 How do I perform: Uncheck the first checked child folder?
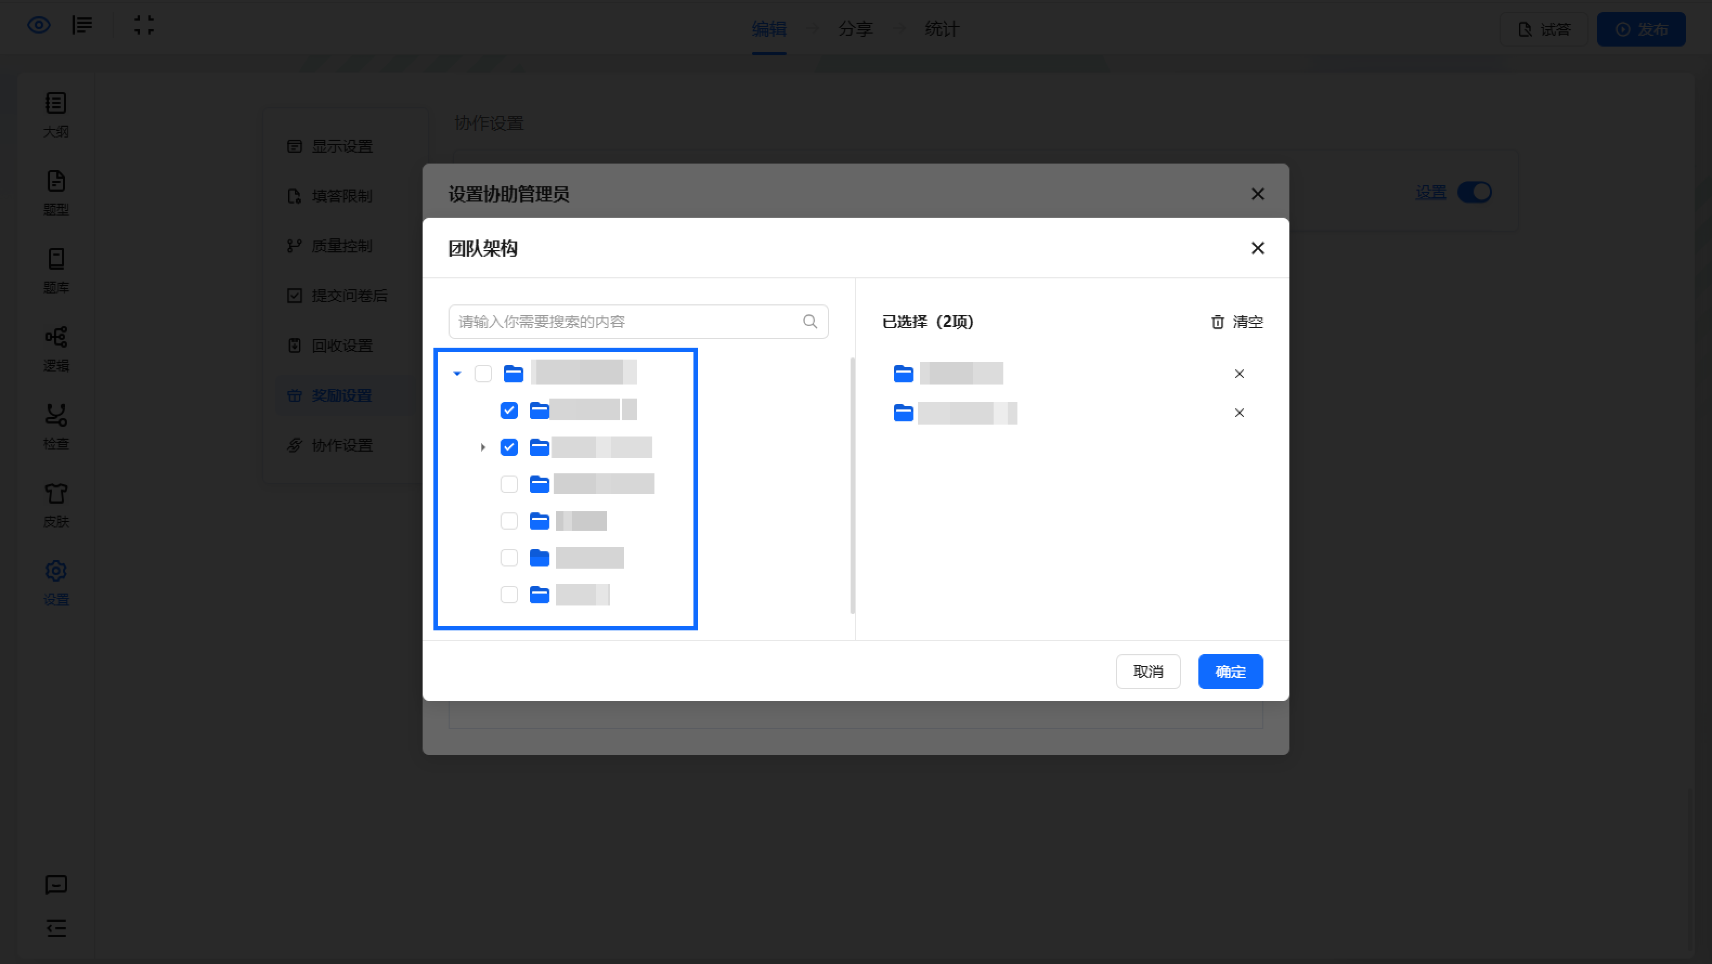[x=509, y=411]
